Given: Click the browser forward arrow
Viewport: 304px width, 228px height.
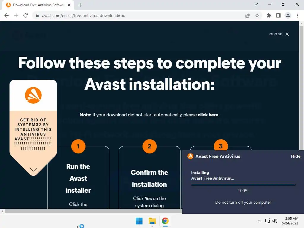Looking at the screenshot, I should (16, 15).
